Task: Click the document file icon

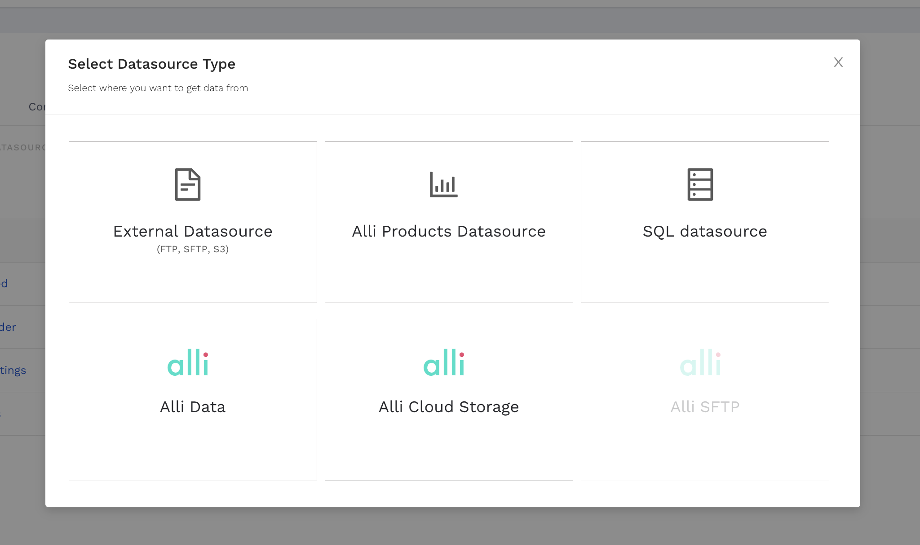Action: [187, 185]
